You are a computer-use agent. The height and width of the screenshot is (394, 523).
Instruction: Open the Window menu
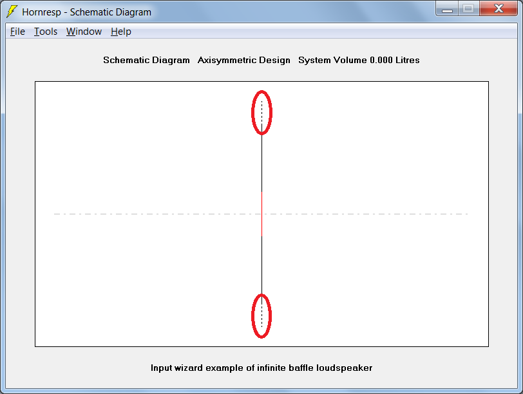click(84, 32)
